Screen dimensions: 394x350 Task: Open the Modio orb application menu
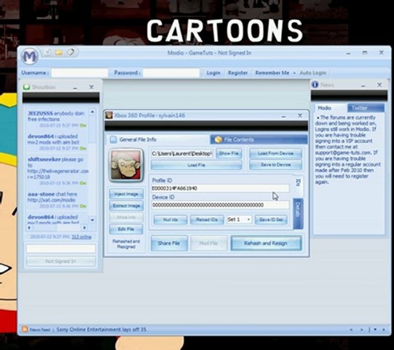coord(30,56)
